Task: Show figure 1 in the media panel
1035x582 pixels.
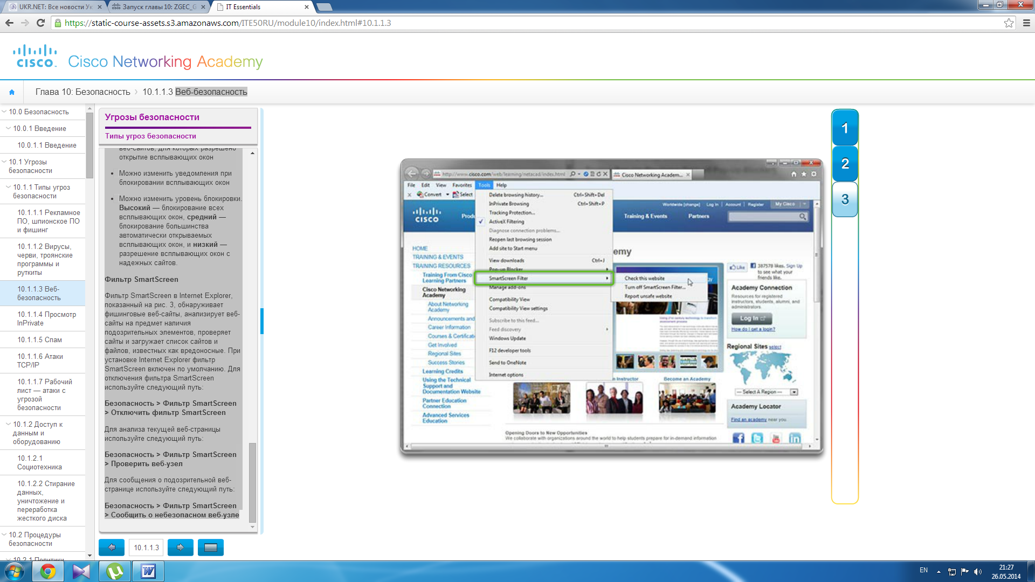Action: (x=845, y=128)
